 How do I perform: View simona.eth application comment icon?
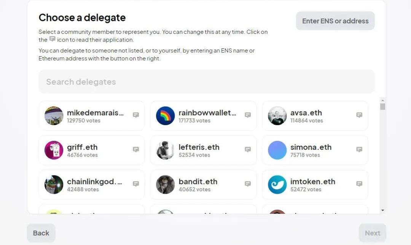[359, 150]
